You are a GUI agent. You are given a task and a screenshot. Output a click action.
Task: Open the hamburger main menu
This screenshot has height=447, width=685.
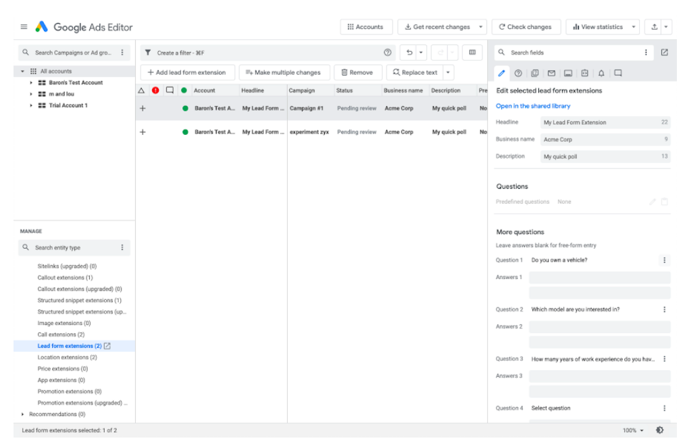tap(24, 27)
